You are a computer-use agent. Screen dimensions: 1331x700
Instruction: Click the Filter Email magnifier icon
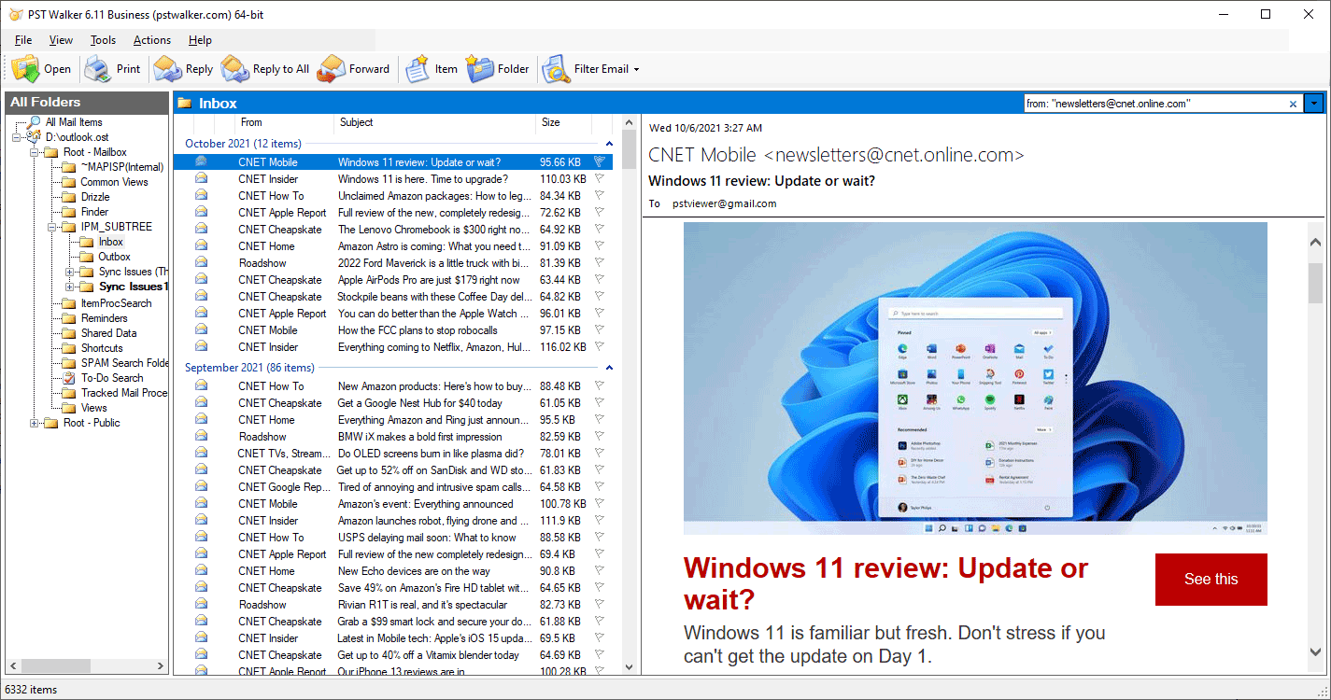(556, 69)
